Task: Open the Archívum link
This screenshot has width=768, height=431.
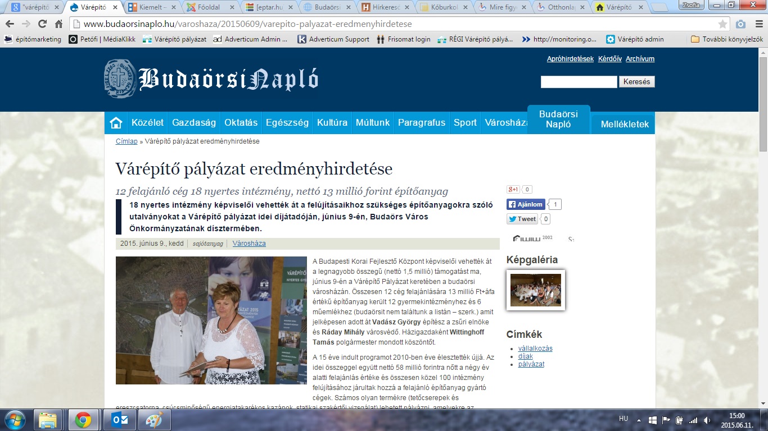Action: (640, 59)
